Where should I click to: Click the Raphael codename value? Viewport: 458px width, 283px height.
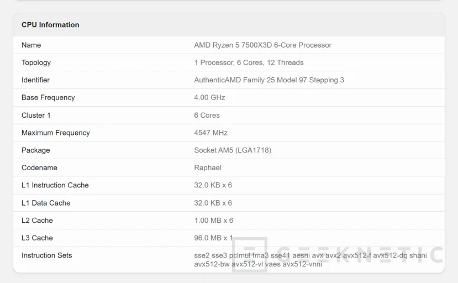tap(208, 168)
